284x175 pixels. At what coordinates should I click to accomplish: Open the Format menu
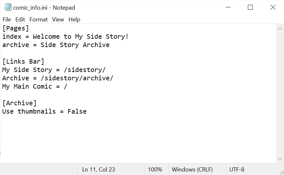[x=38, y=20]
